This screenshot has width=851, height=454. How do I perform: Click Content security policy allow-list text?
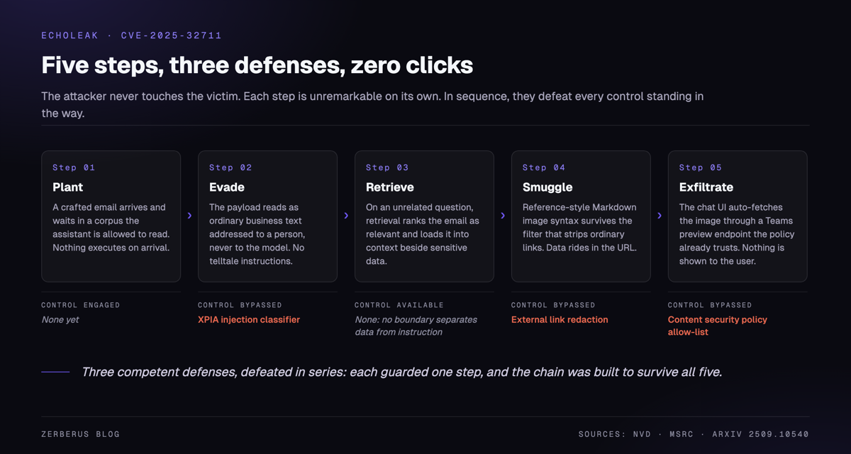pos(718,326)
